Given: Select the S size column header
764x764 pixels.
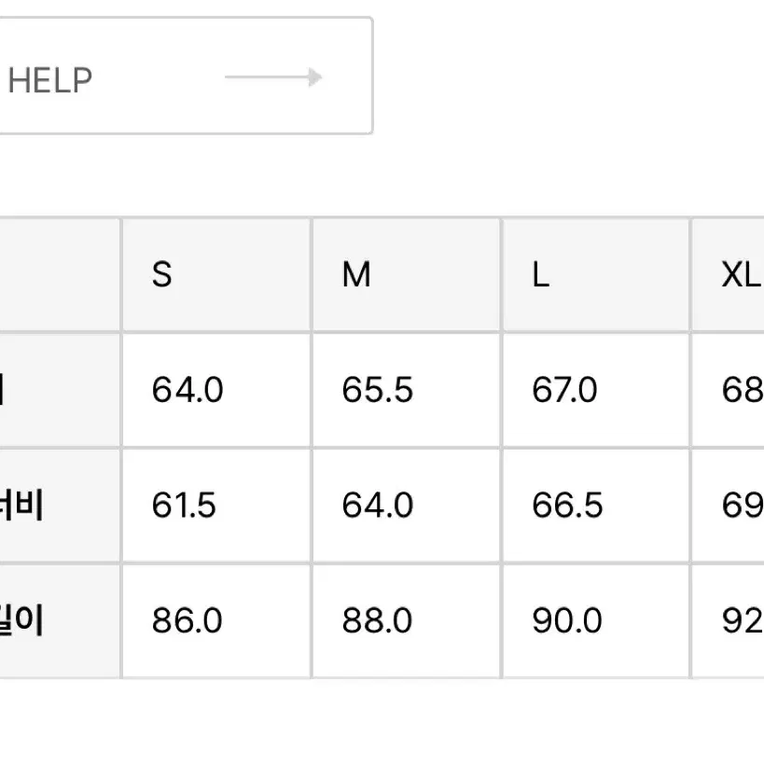Looking at the screenshot, I should (161, 274).
